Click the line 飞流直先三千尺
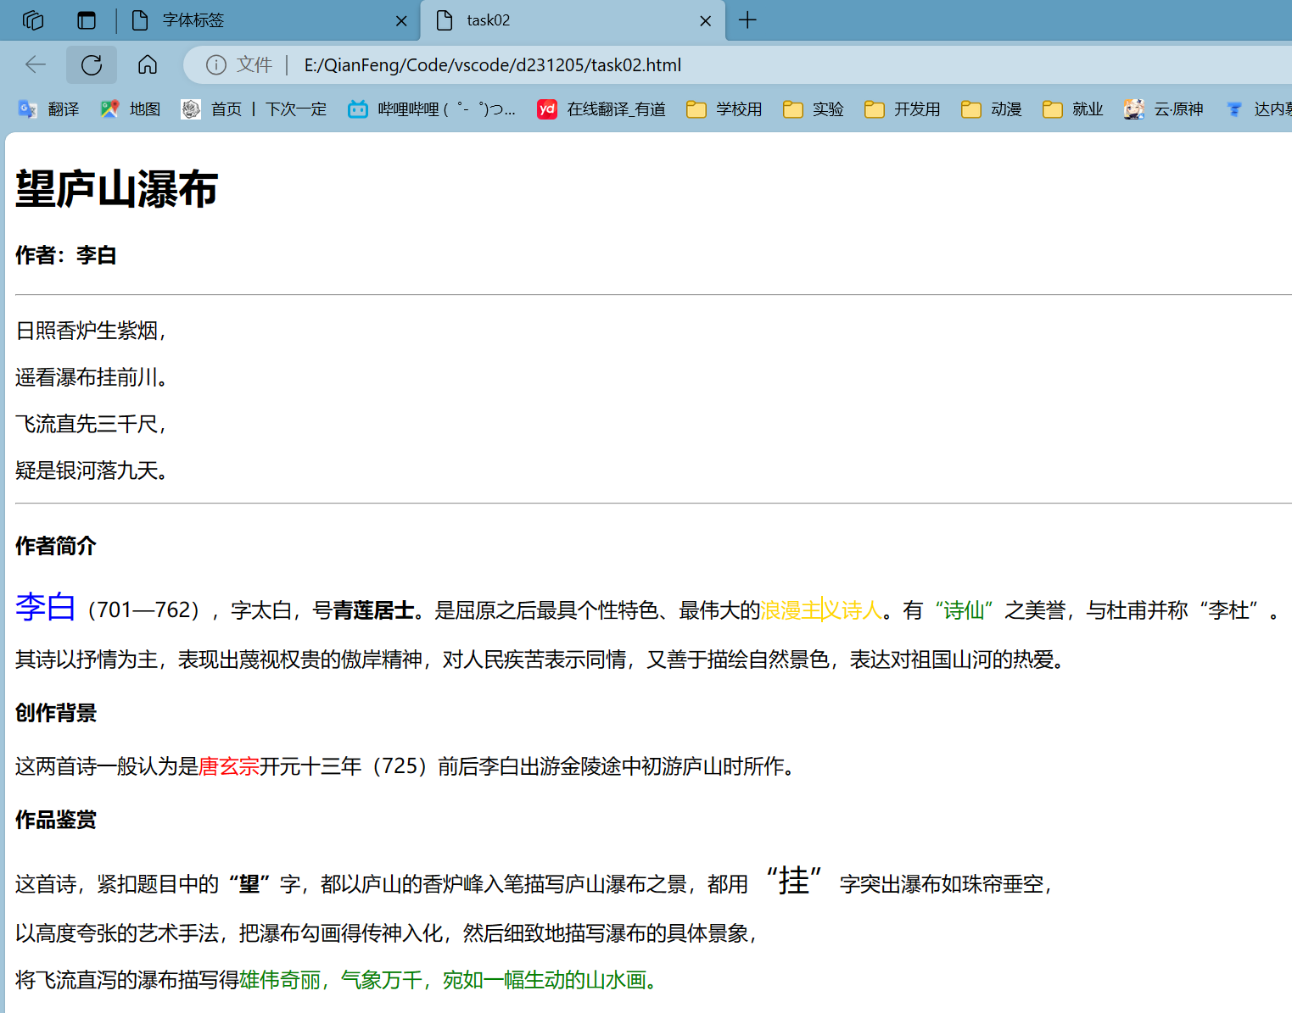The width and height of the screenshot is (1292, 1013). pyautogui.click(x=91, y=424)
